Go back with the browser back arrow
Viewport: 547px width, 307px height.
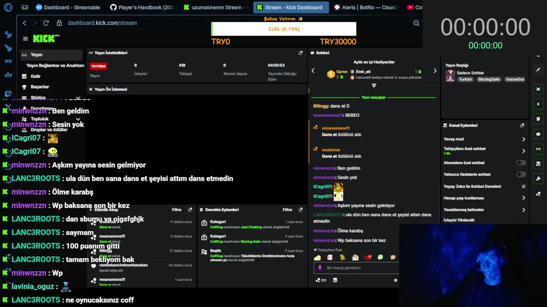tap(24, 23)
